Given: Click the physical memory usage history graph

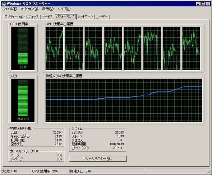Looking at the screenshot, I should click(124, 100).
